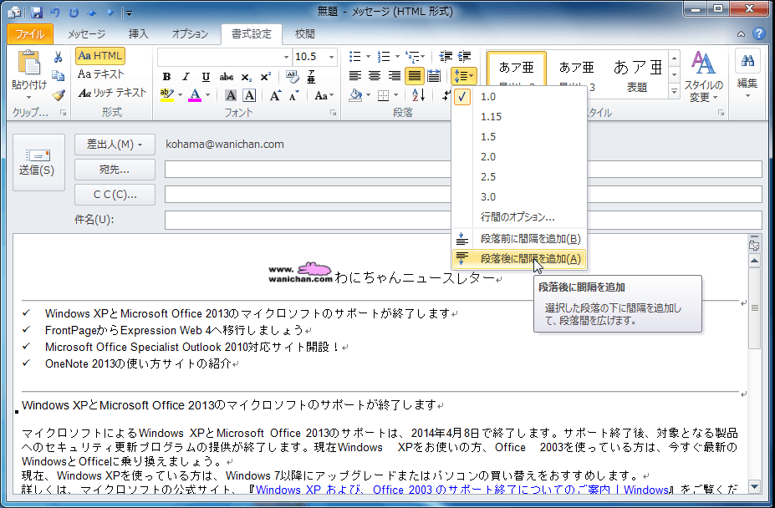Switch to the メッセージ tab
Image resolution: width=775 pixels, height=508 pixels.
tap(86, 33)
